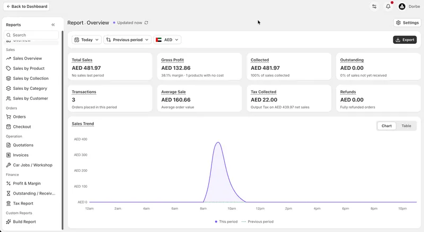424x232 pixels.
Task: Click the Checkout bag icon
Action: click(x=8, y=126)
